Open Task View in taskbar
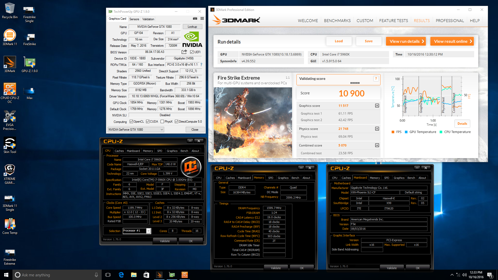 (x=108, y=275)
